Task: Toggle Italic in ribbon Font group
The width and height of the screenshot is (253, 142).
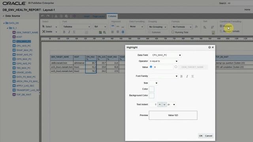Action: 69,32
